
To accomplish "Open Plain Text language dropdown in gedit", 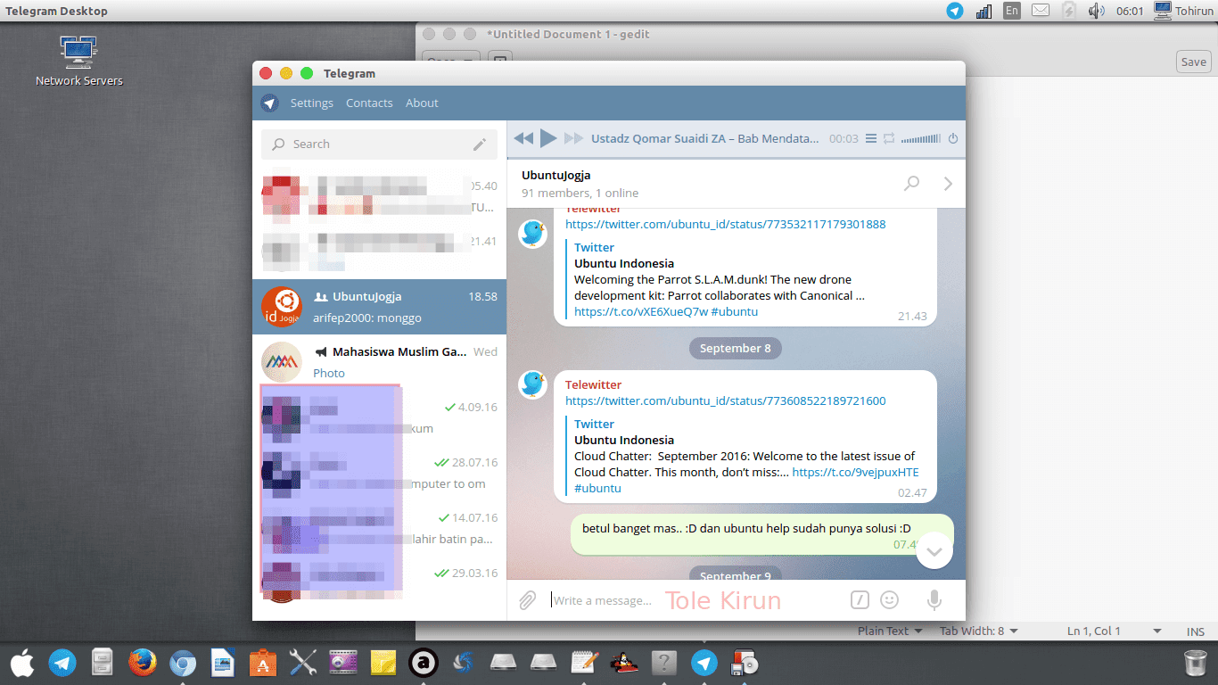I will pos(889,631).
